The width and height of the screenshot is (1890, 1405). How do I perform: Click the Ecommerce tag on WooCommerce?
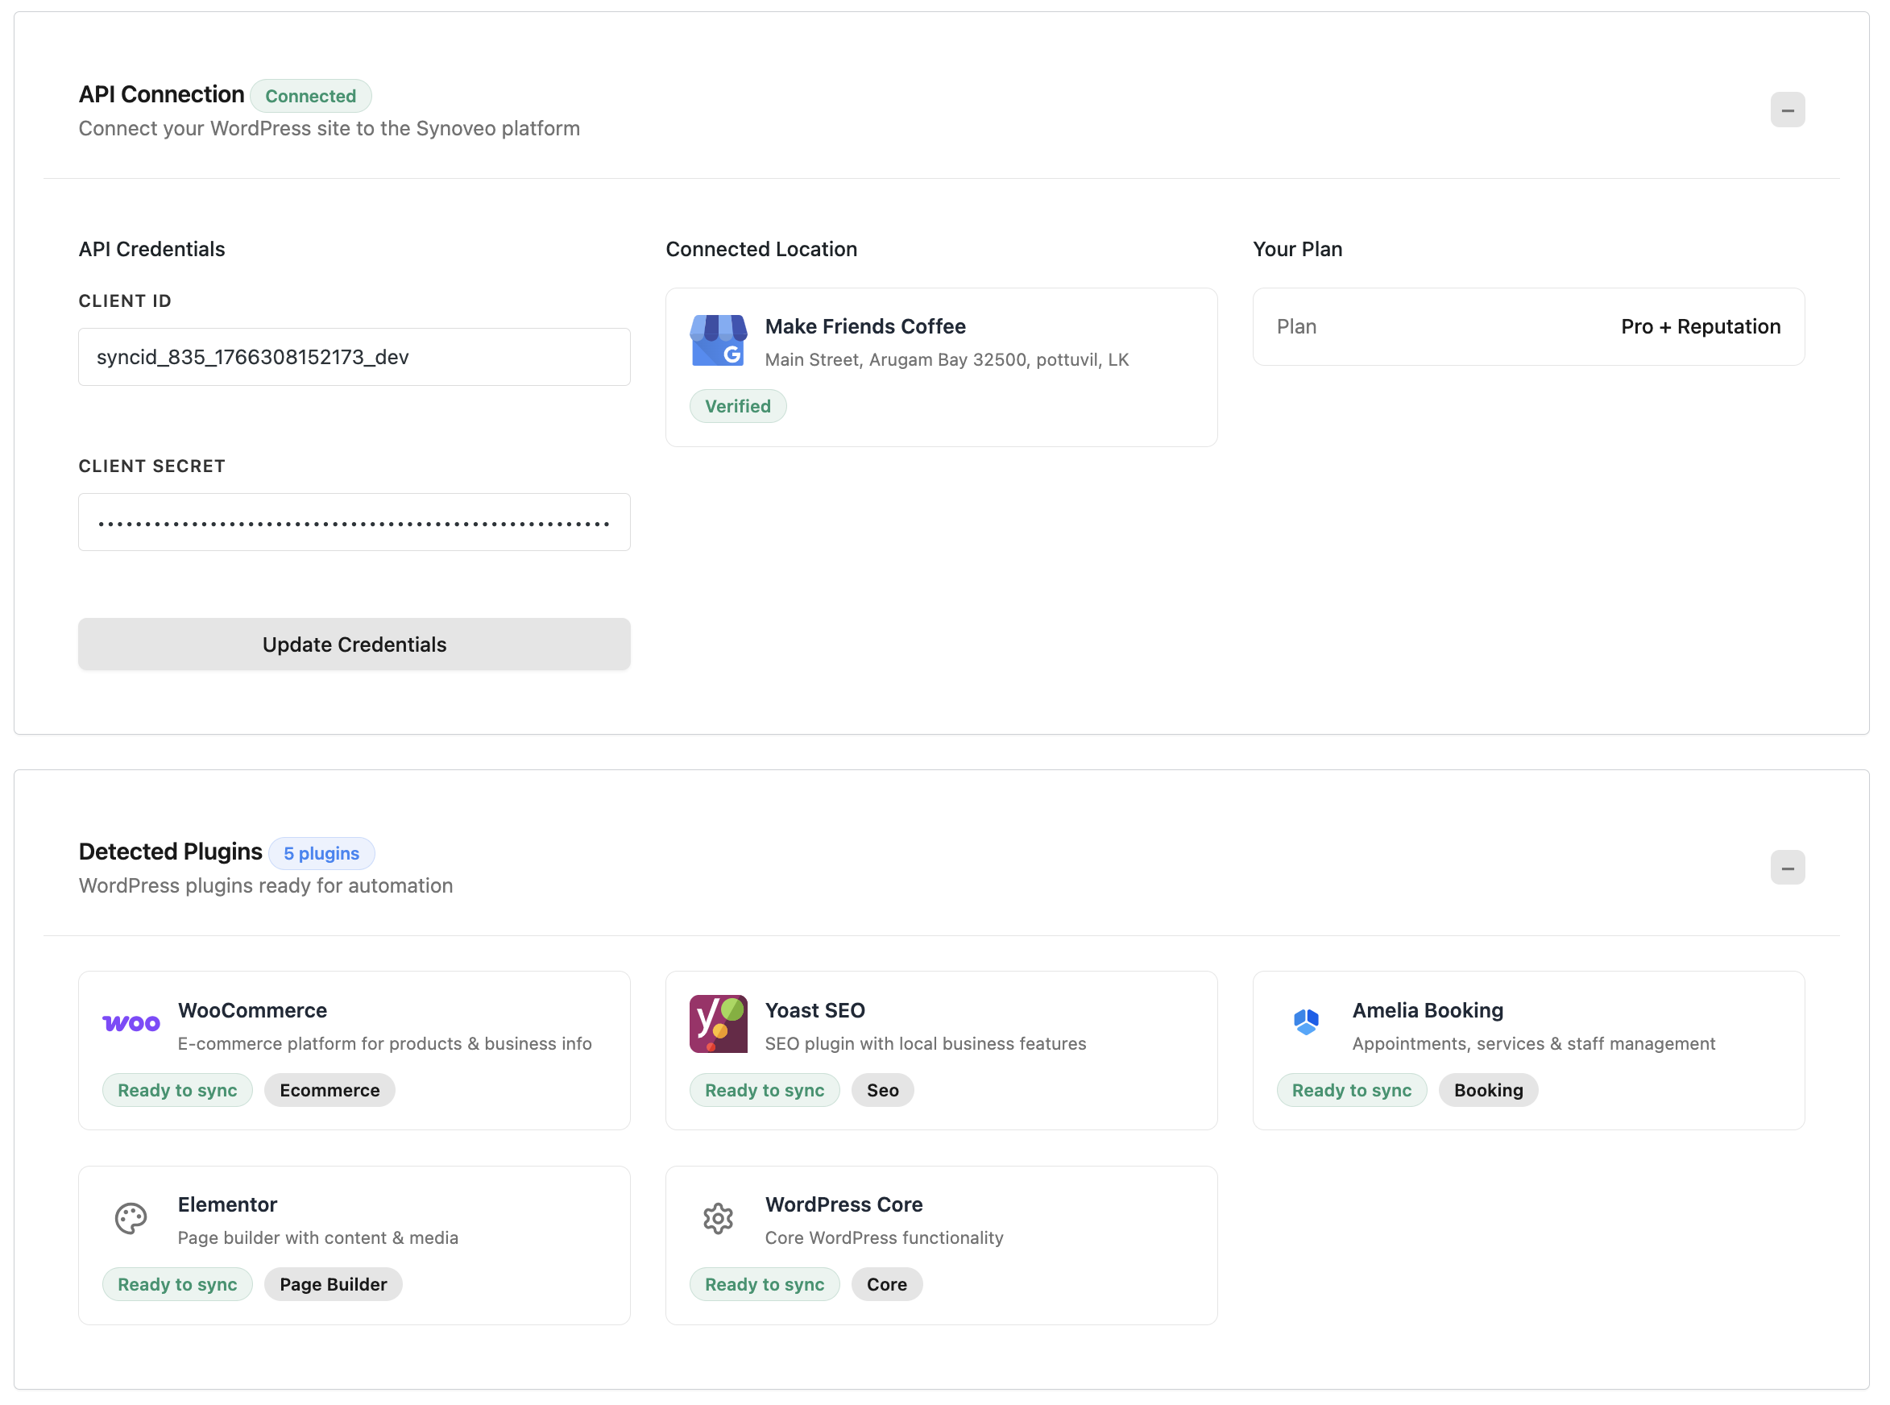coord(330,1091)
